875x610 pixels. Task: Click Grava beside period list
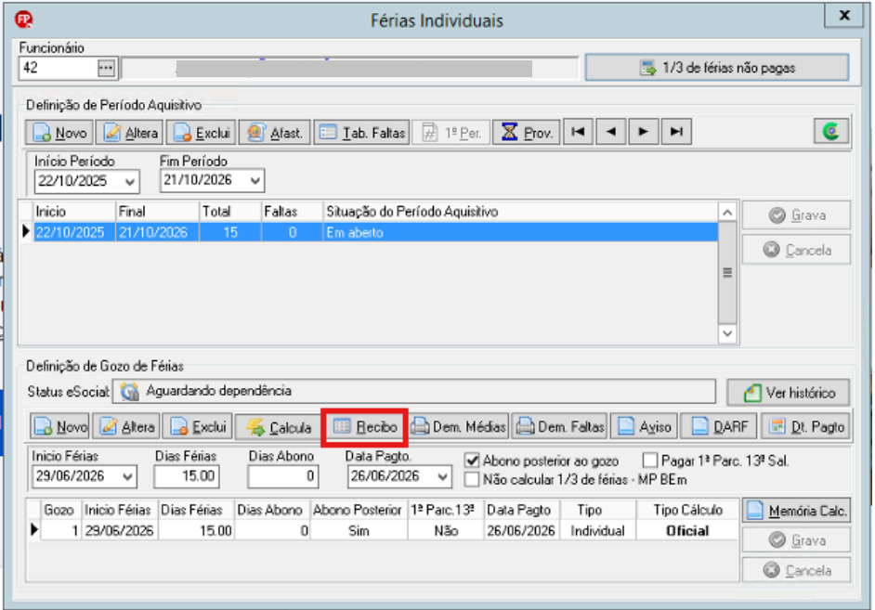796,215
